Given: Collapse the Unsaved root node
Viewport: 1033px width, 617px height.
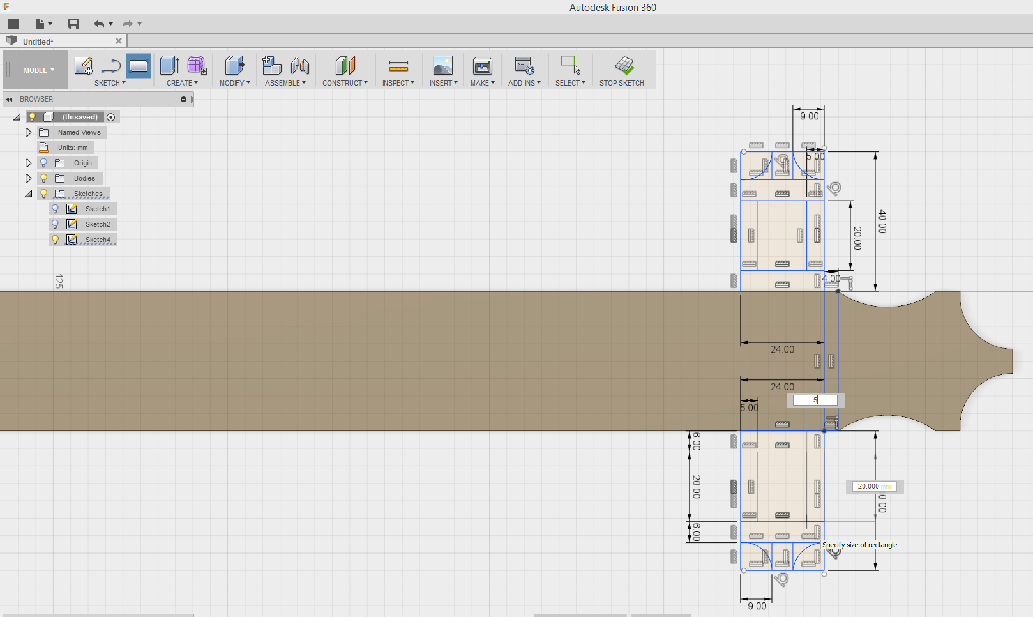Looking at the screenshot, I should pos(17,117).
